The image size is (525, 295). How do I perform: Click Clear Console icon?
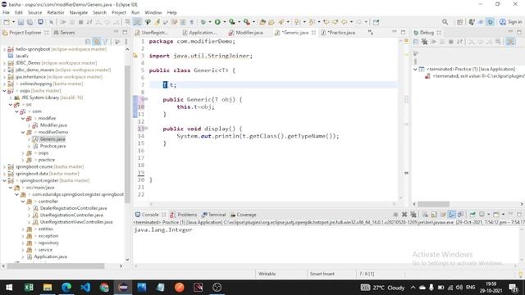[425, 215]
